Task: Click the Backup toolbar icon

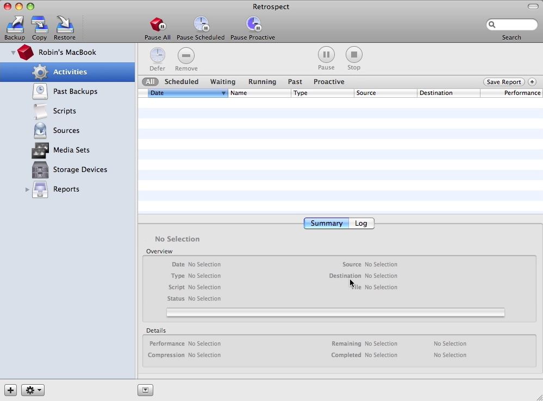Action: [15, 24]
